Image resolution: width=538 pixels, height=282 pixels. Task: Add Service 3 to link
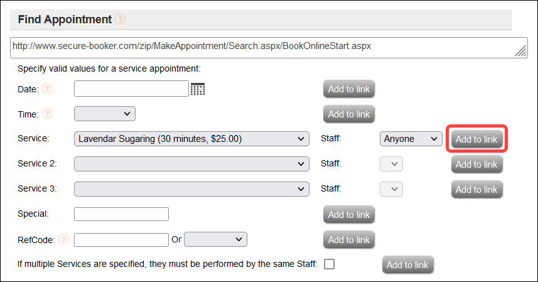[x=476, y=190]
